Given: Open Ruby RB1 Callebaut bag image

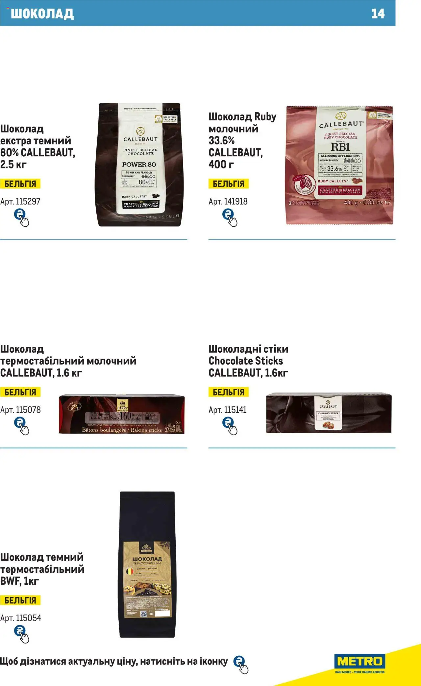Looking at the screenshot, I should pos(339,165).
